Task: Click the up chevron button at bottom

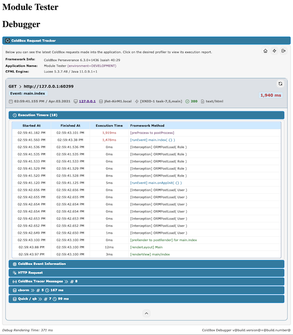Action: pos(146,313)
